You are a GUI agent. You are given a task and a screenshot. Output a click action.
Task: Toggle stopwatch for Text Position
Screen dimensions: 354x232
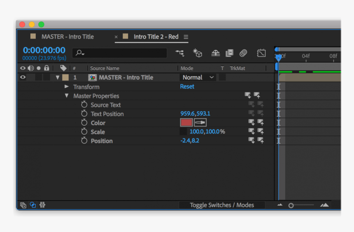coord(84,114)
